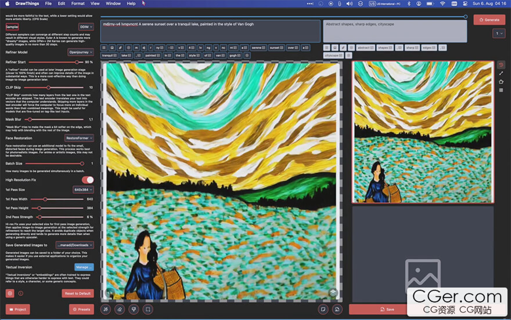Open the Window menu
This screenshot has width=511, height=320.
pyautogui.click(x=113, y=3)
